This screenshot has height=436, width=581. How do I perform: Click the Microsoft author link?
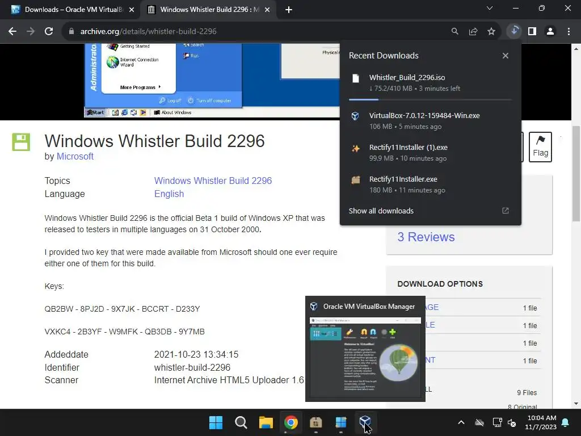[x=75, y=157]
